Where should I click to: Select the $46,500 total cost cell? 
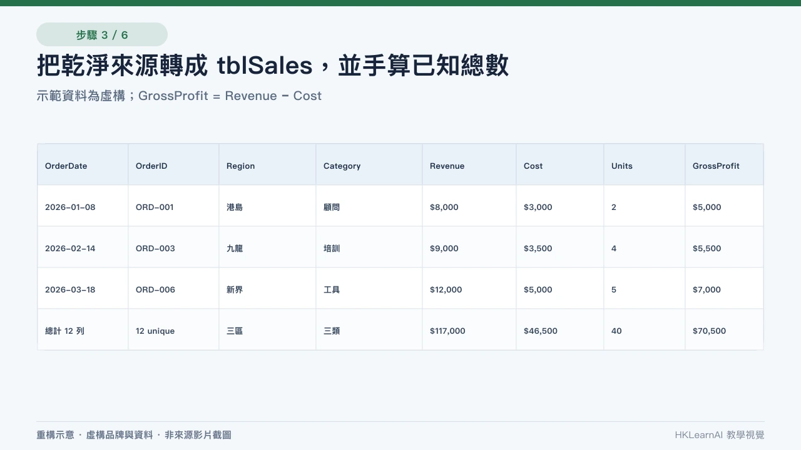click(x=560, y=329)
